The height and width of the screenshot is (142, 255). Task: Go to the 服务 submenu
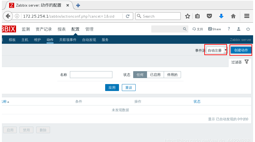click(x=105, y=40)
